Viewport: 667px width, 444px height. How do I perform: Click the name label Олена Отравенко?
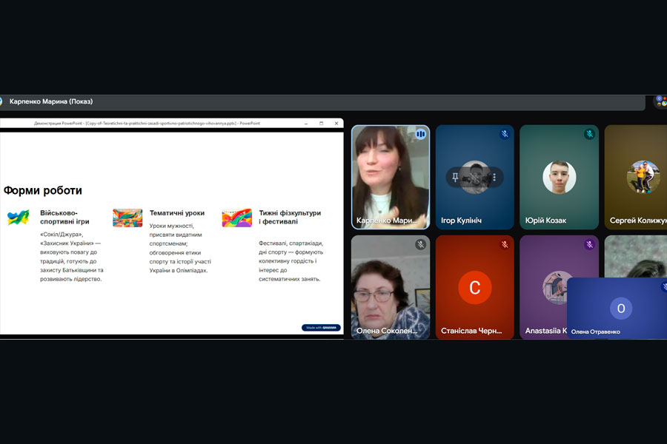click(x=596, y=332)
